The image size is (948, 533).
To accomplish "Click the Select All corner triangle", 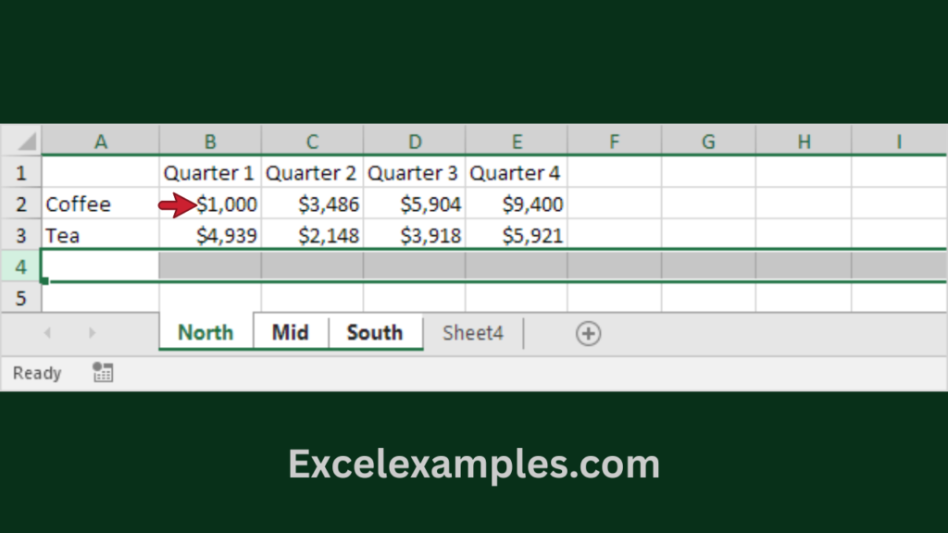I will [27, 142].
